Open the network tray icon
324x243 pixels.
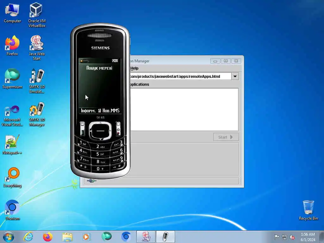pos(284,237)
